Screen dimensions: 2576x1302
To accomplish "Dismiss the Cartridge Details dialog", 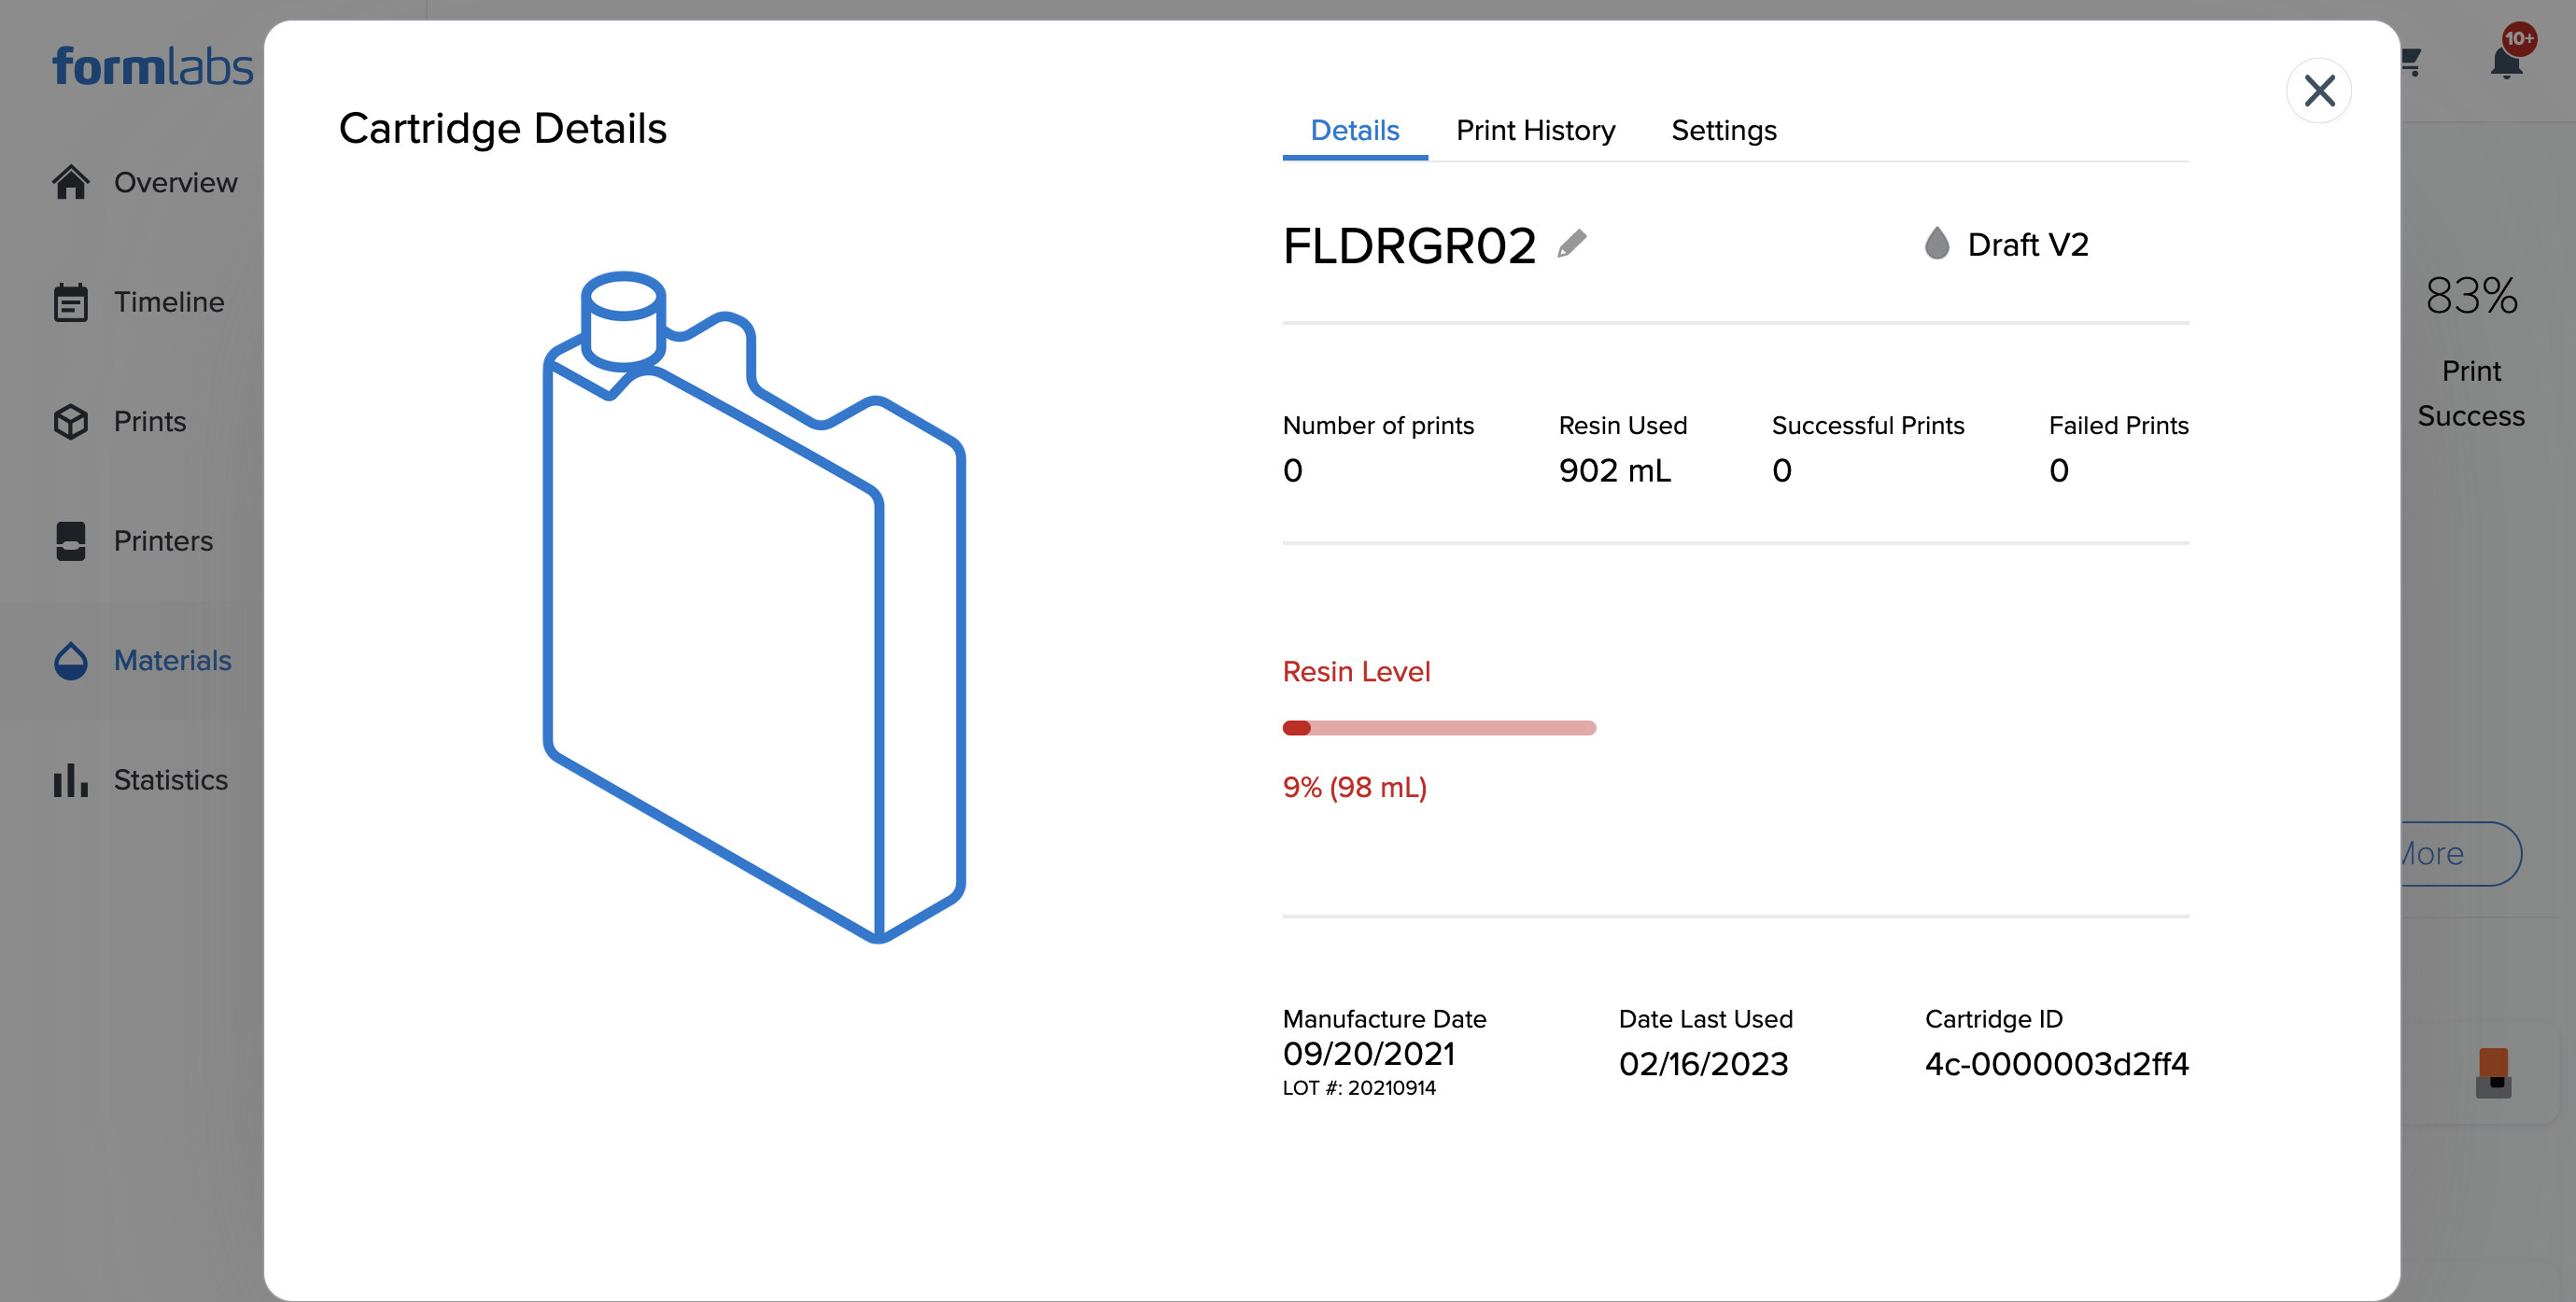I will point(2320,90).
